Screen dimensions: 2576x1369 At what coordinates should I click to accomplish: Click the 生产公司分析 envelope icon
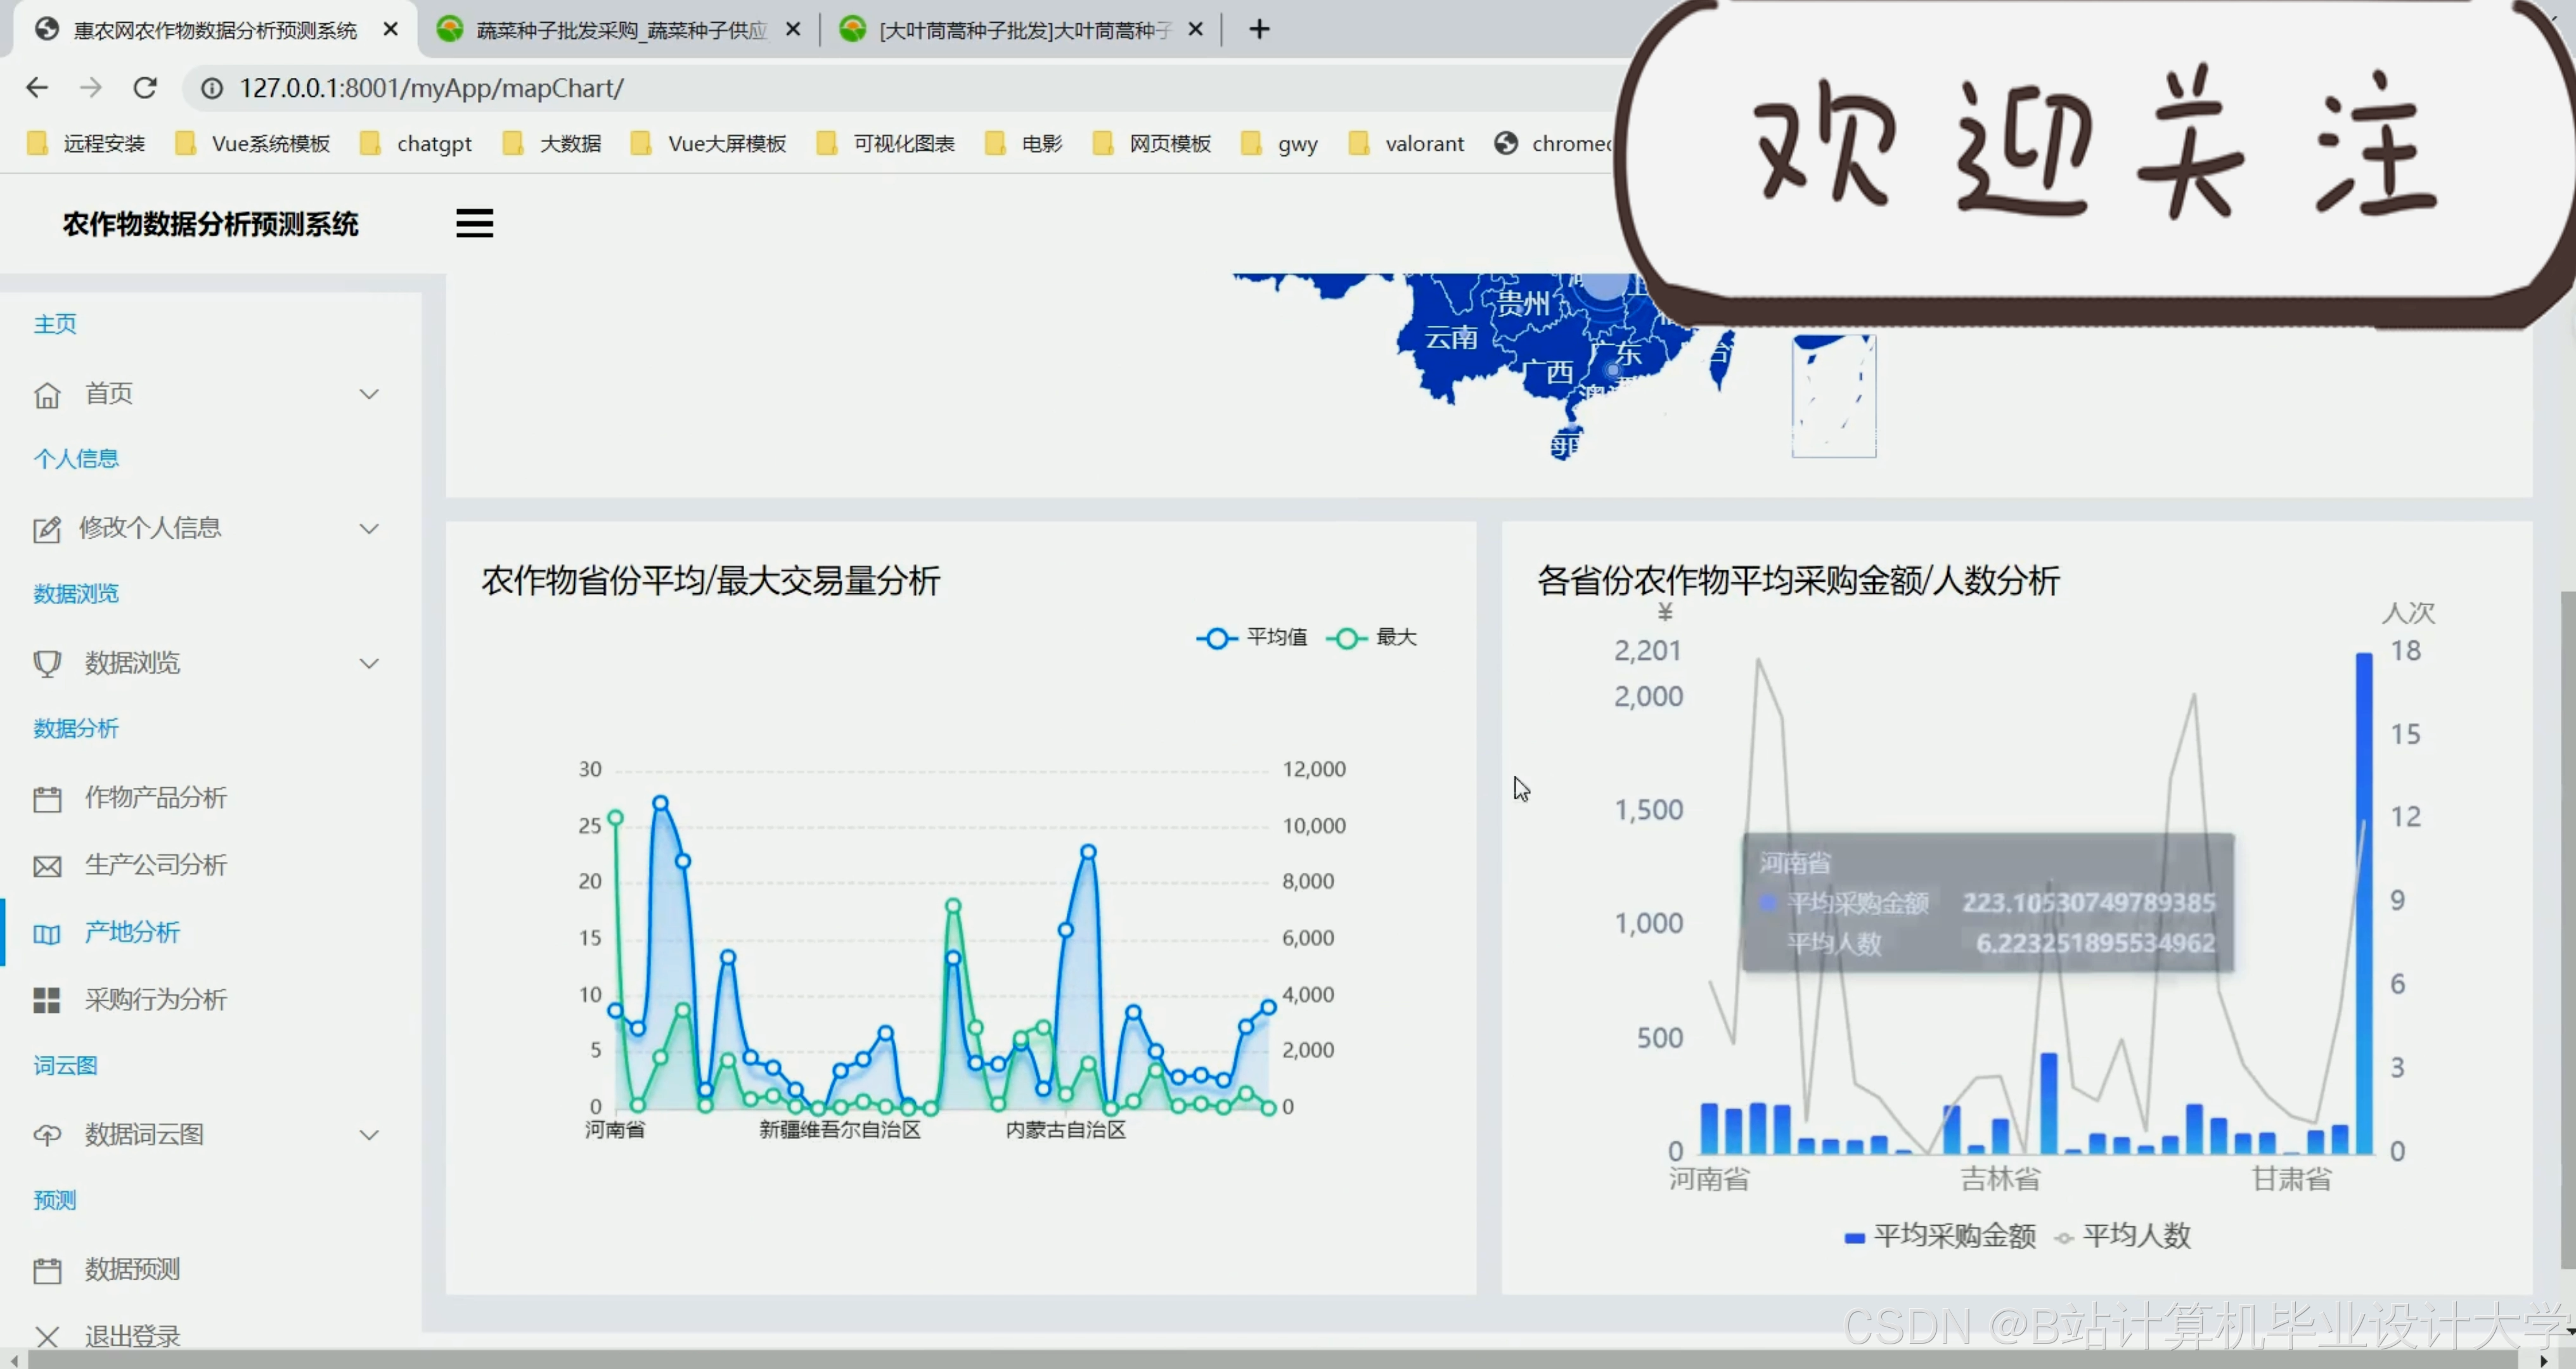point(47,866)
